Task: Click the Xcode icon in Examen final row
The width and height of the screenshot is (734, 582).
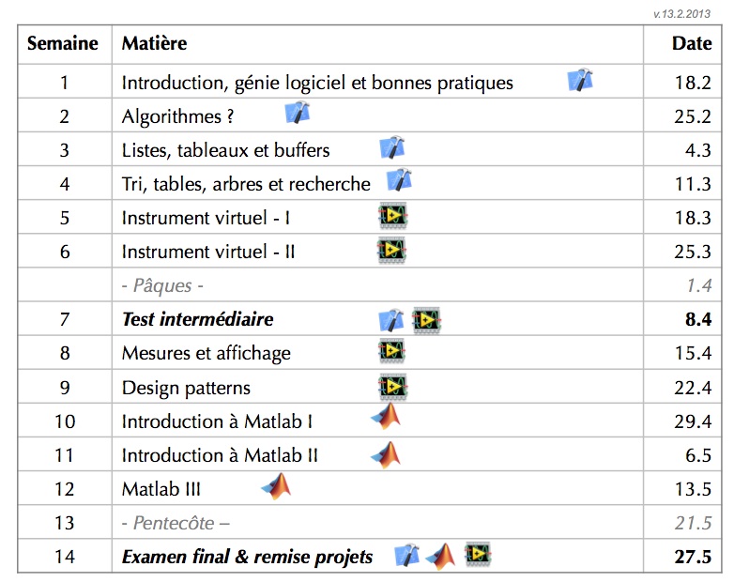Action: click(x=406, y=556)
